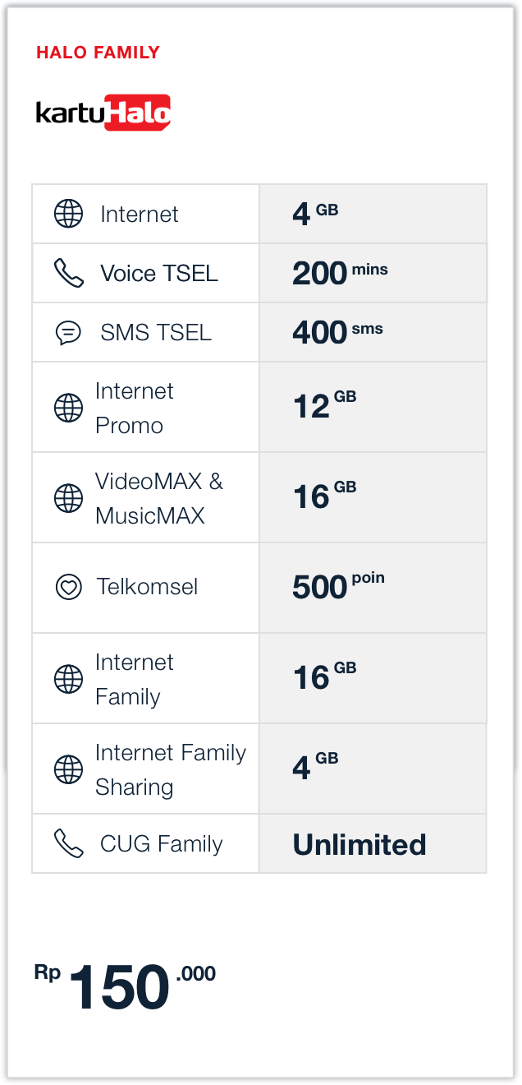522x1085 pixels.
Task: Select the 12 GB Internet Promo value
Action: 324,406
